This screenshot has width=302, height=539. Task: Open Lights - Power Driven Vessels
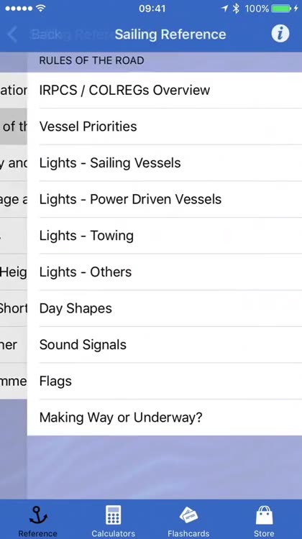[x=165, y=199]
